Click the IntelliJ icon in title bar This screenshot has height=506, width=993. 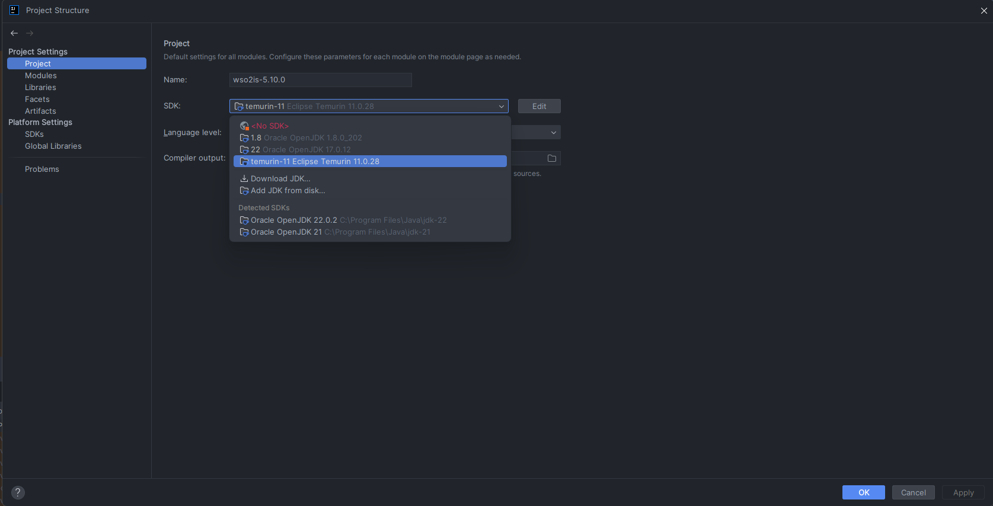(x=14, y=10)
